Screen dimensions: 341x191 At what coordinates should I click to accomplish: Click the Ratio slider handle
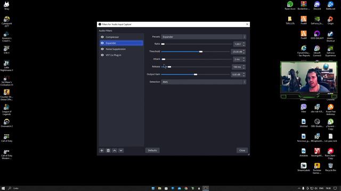tap(163, 44)
